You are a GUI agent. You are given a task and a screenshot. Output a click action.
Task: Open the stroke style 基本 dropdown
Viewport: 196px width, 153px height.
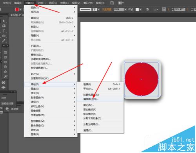[x=99, y=9]
